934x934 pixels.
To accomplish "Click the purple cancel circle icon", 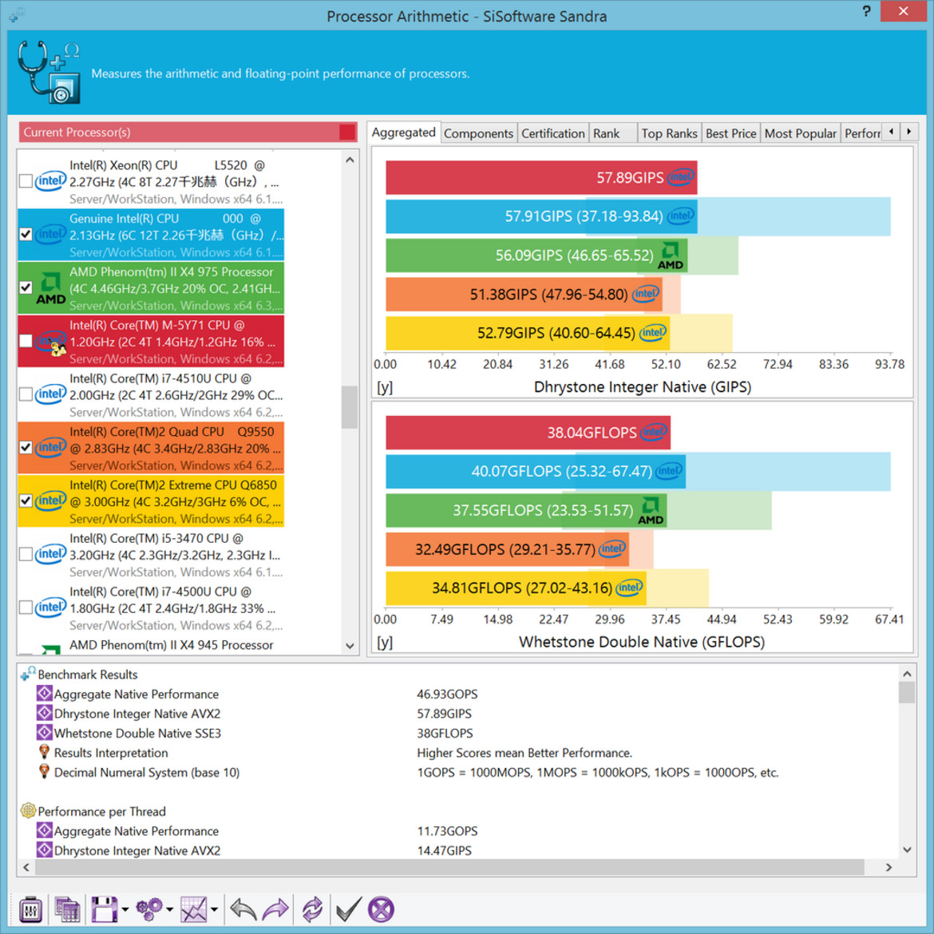I will pyautogui.click(x=382, y=909).
